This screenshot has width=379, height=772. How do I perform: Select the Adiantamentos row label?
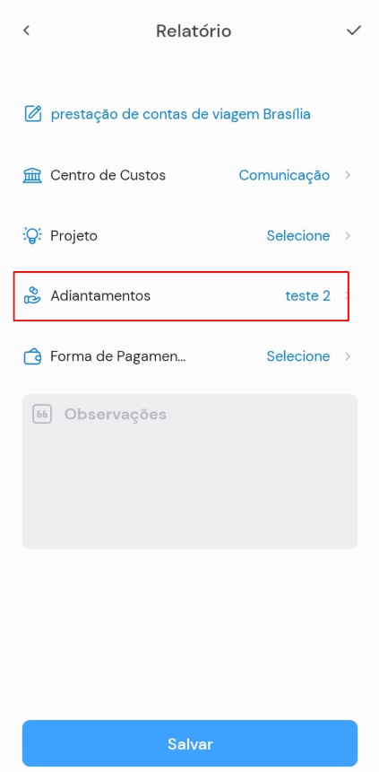(100, 296)
